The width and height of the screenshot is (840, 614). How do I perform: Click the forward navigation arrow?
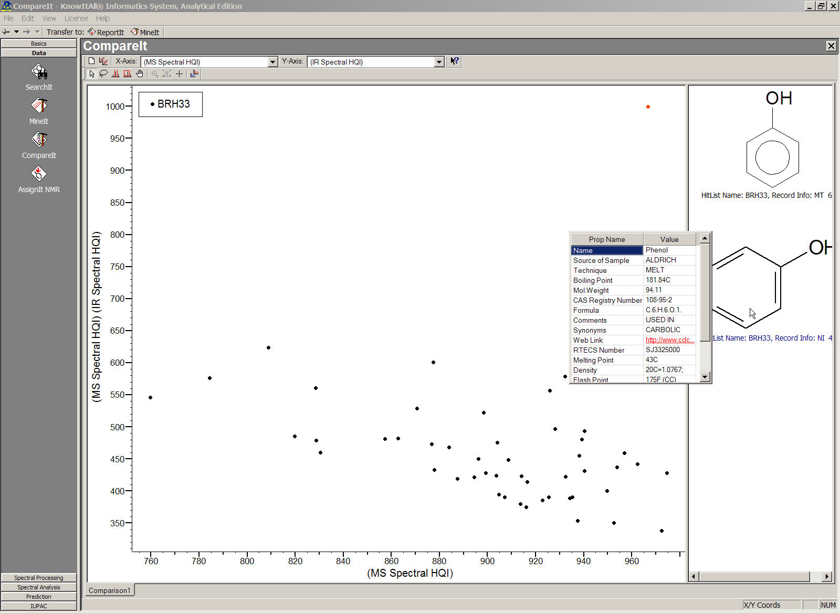coord(27,32)
